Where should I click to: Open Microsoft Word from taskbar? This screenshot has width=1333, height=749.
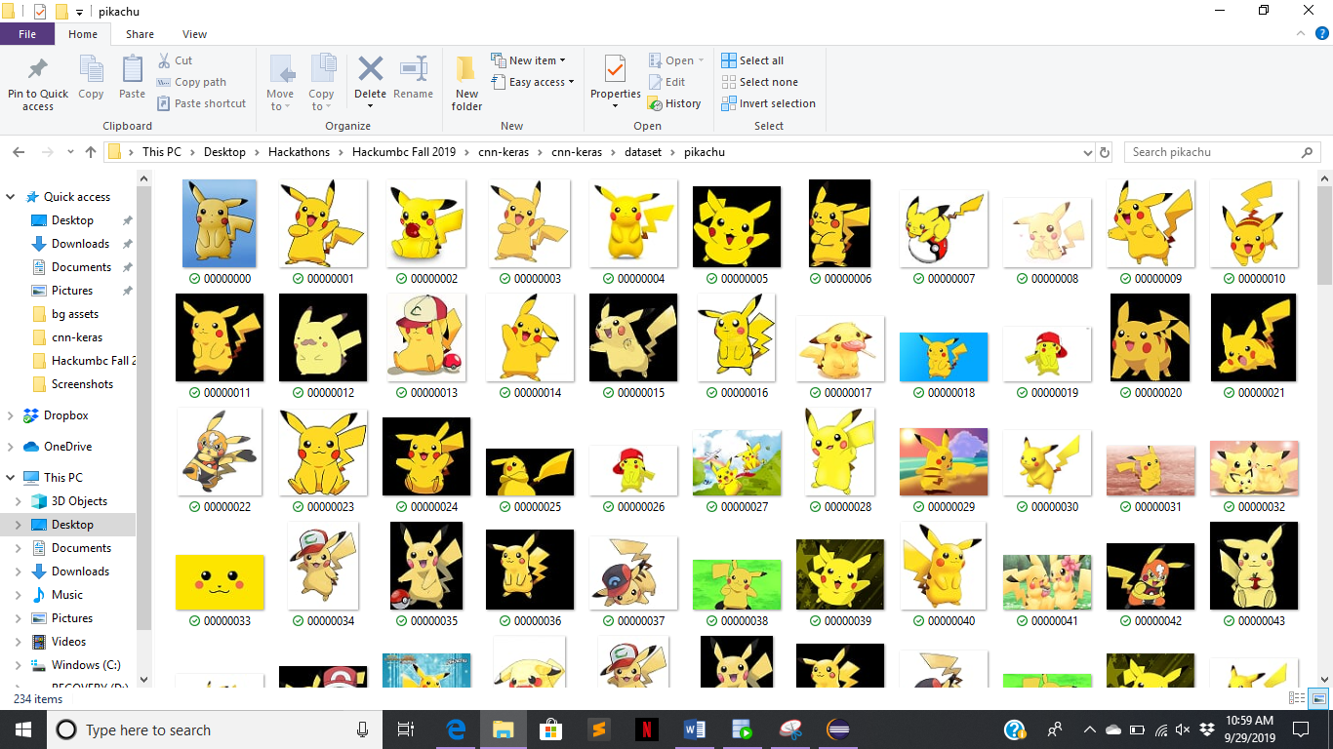[694, 729]
